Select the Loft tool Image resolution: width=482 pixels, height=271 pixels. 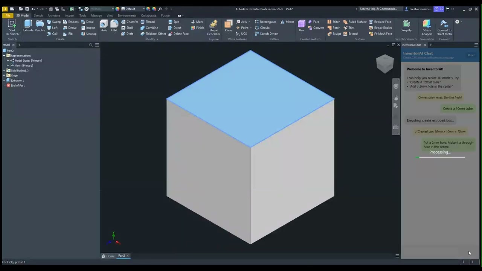pyautogui.click(x=52, y=28)
